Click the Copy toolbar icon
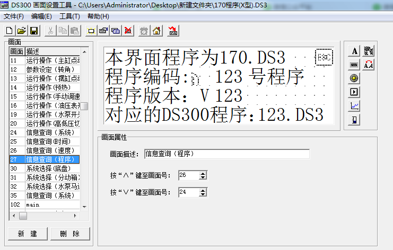393x250 pixels. tap(63, 31)
